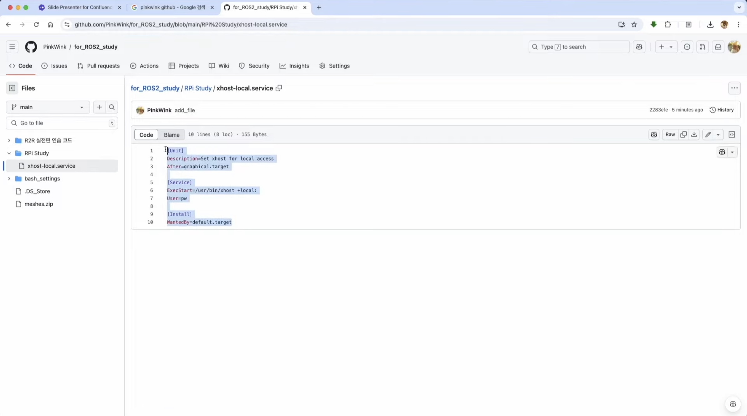The width and height of the screenshot is (747, 416).
Task: View file History link
Action: click(x=722, y=110)
